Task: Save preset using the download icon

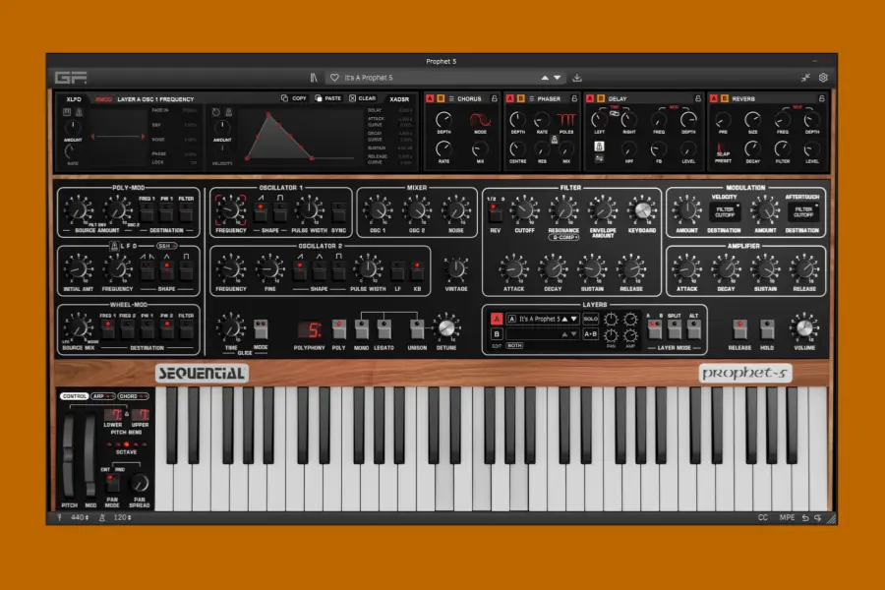Action: [x=577, y=78]
